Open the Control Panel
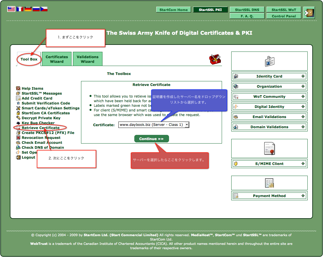The width and height of the screenshot is (323, 257). (284, 16)
